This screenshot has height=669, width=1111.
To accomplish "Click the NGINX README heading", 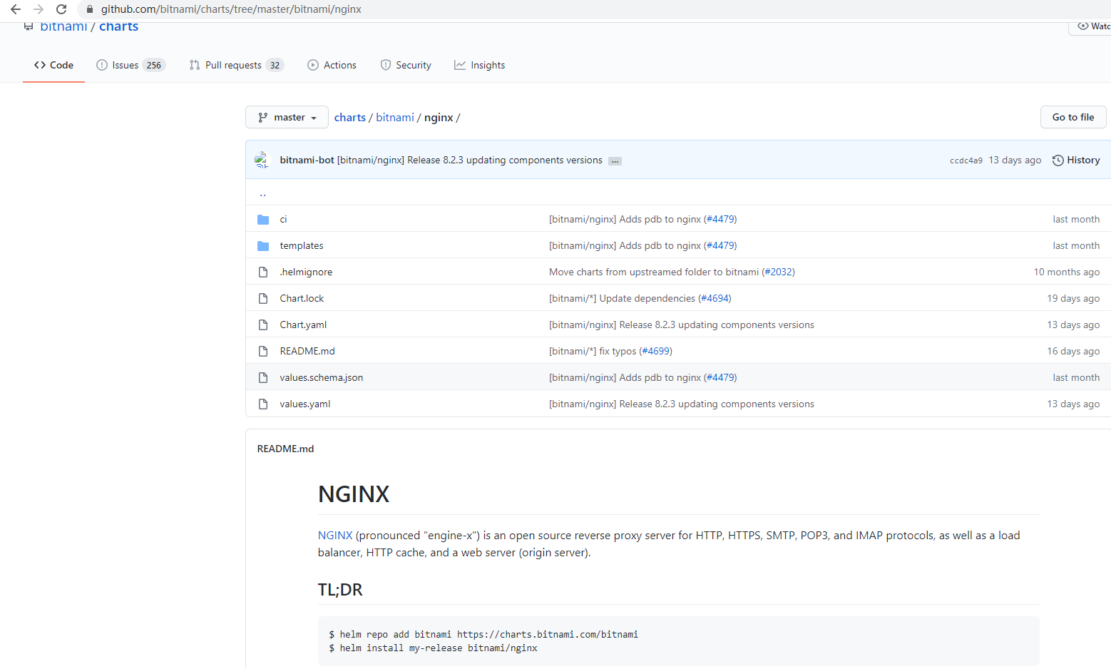I will 354,494.
